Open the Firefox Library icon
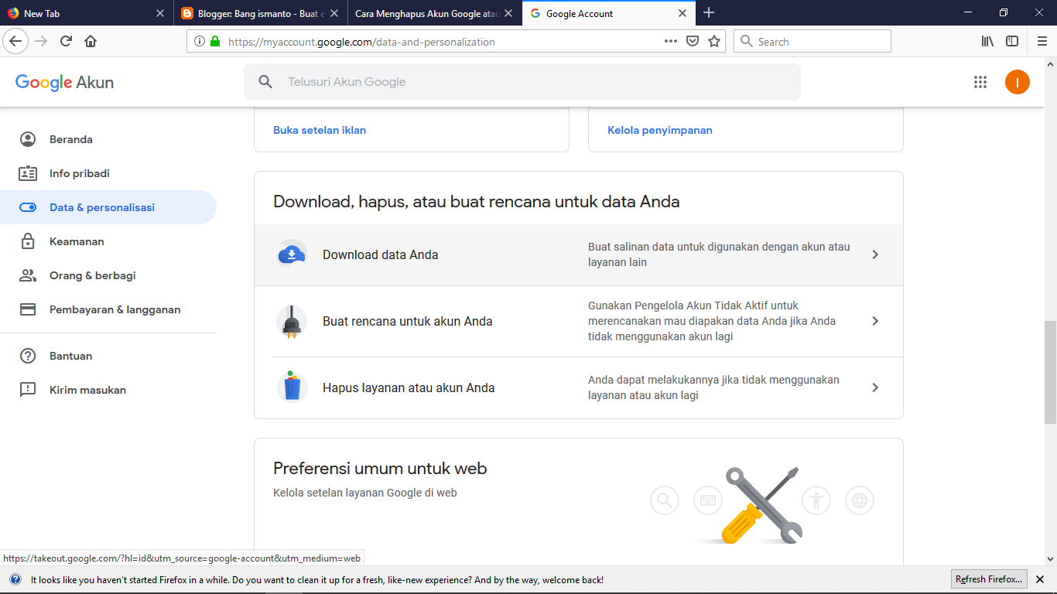This screenshot has height=594, width=1057. (987, 42)
